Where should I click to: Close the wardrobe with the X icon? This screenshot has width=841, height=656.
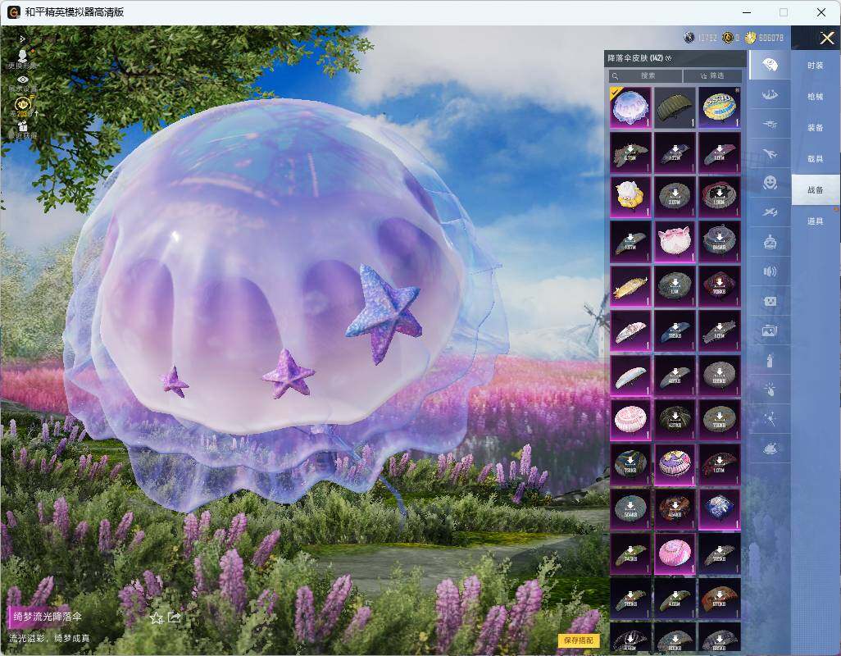[x=826, y=38]
